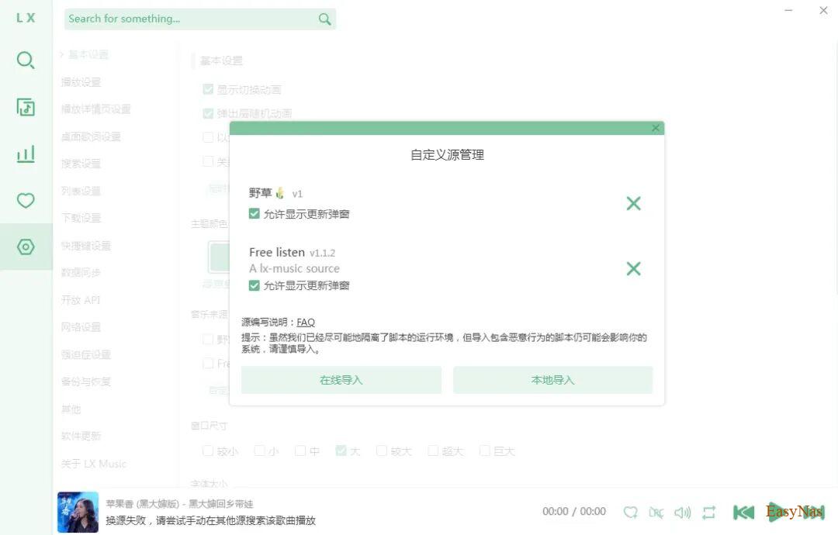The height and width of the screenshot is (535, 838).
Task: Click the Free listen source name
Action: click(x=277, y=252)
